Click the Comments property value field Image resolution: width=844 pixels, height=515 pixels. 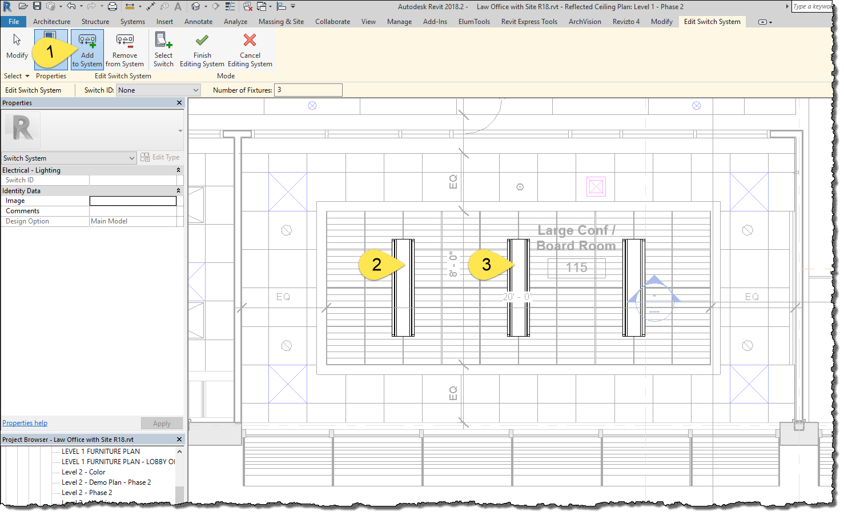pos(133,211)
